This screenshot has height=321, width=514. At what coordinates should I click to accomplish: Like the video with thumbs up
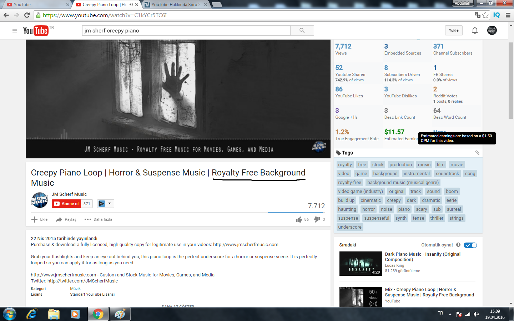299,219
